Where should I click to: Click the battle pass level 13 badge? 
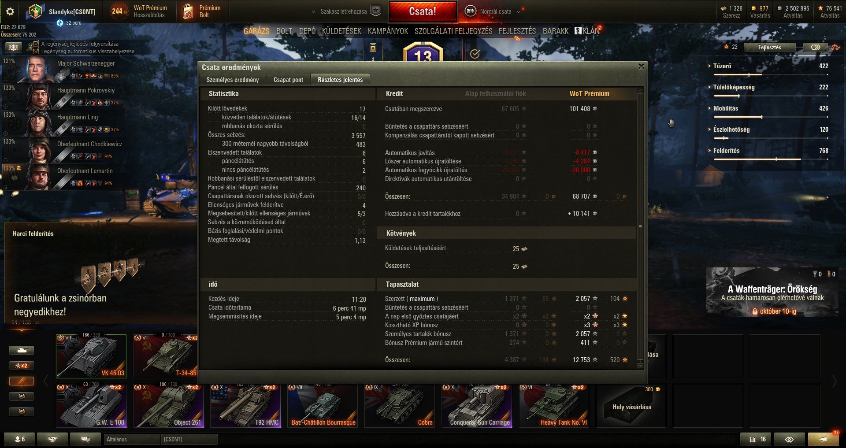coord(423,52)
